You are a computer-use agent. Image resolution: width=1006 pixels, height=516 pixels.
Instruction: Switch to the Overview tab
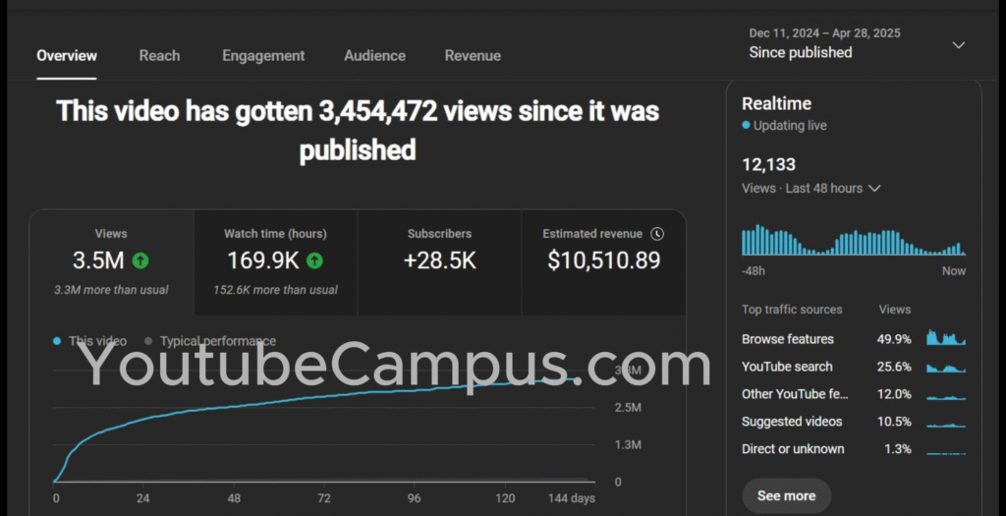[67, 56]
